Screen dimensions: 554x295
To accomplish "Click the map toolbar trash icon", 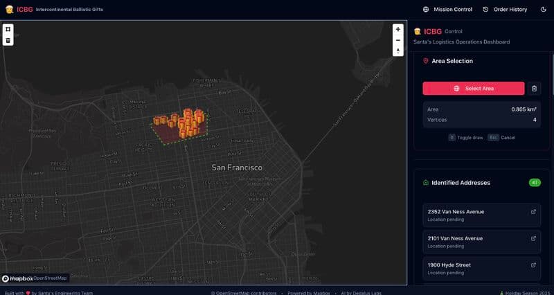I will point(8,40).
